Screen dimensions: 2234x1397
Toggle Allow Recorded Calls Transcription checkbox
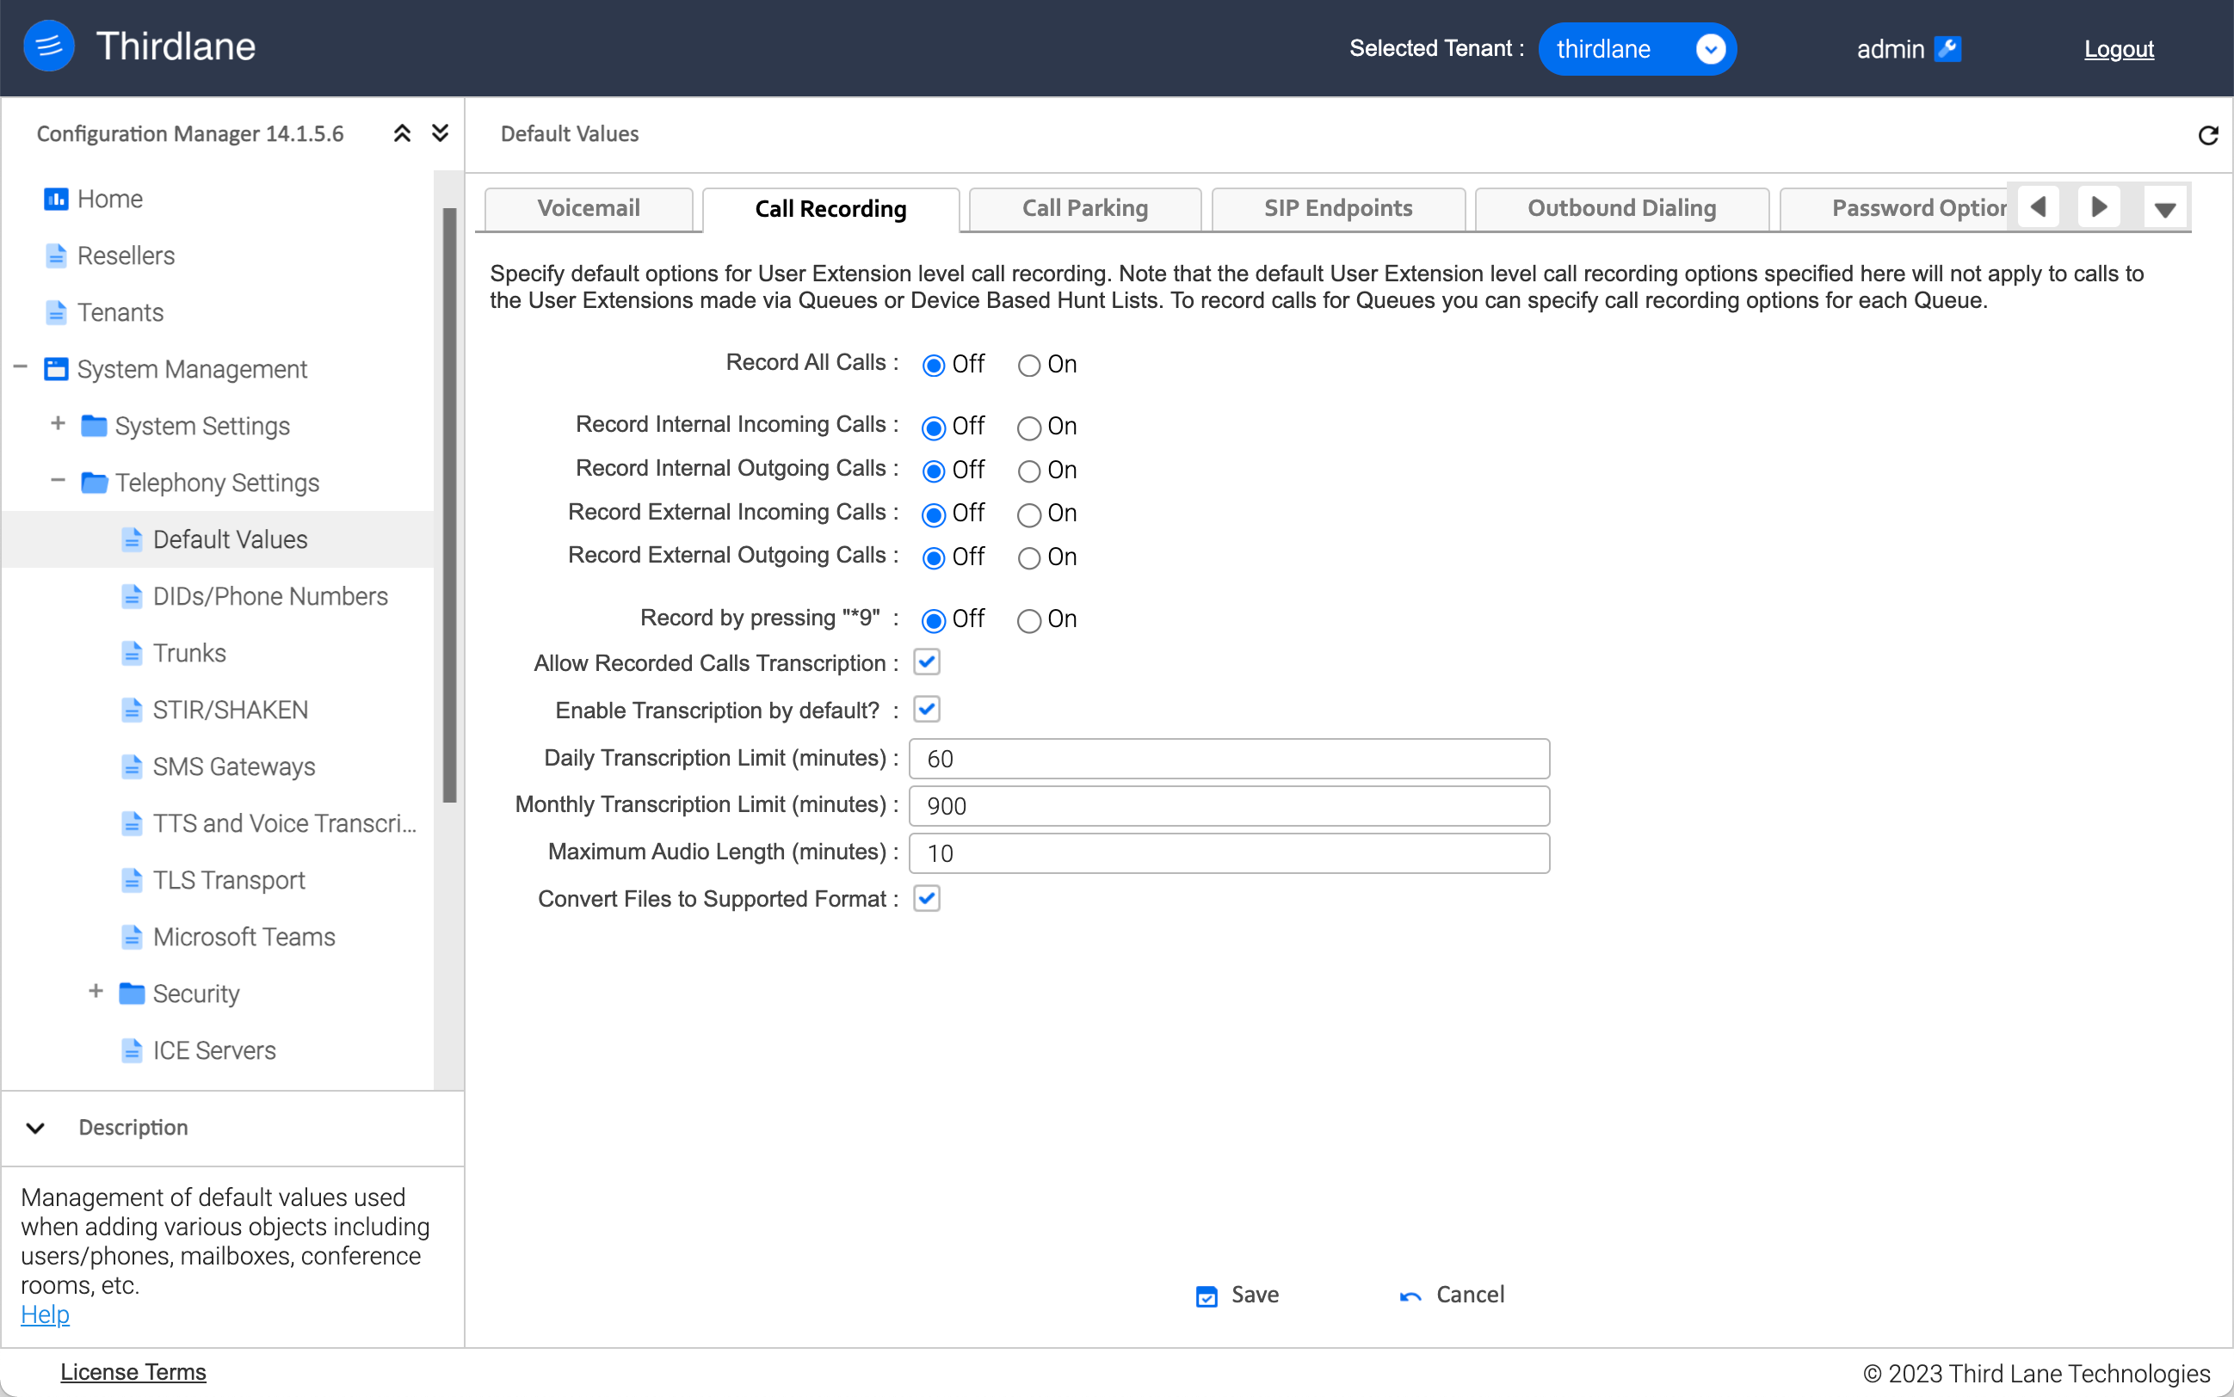927,662
